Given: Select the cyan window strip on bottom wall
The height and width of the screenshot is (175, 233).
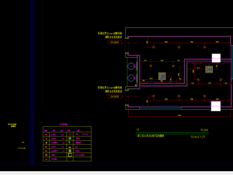Looking at the screenshot, I should tap(160, 108).
